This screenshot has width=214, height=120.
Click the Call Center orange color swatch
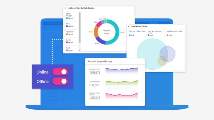click(67, 34)
